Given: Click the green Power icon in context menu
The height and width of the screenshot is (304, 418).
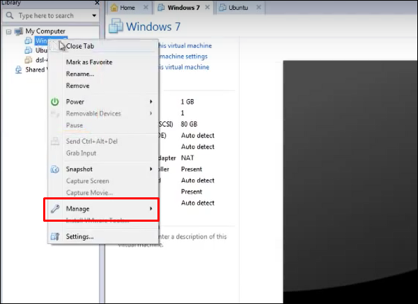Looking at the screenshot, I should click(x=55, y=102).
